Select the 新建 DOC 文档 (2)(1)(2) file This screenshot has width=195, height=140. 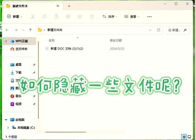tap(67, 49)
